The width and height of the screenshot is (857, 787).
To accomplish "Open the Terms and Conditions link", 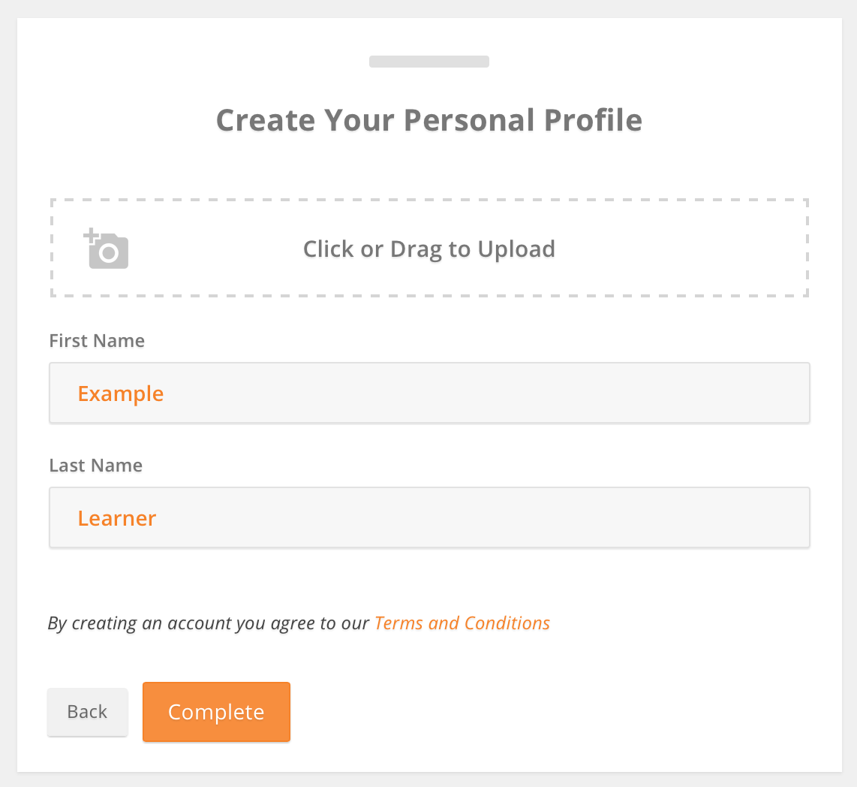I will pos(462,623).
